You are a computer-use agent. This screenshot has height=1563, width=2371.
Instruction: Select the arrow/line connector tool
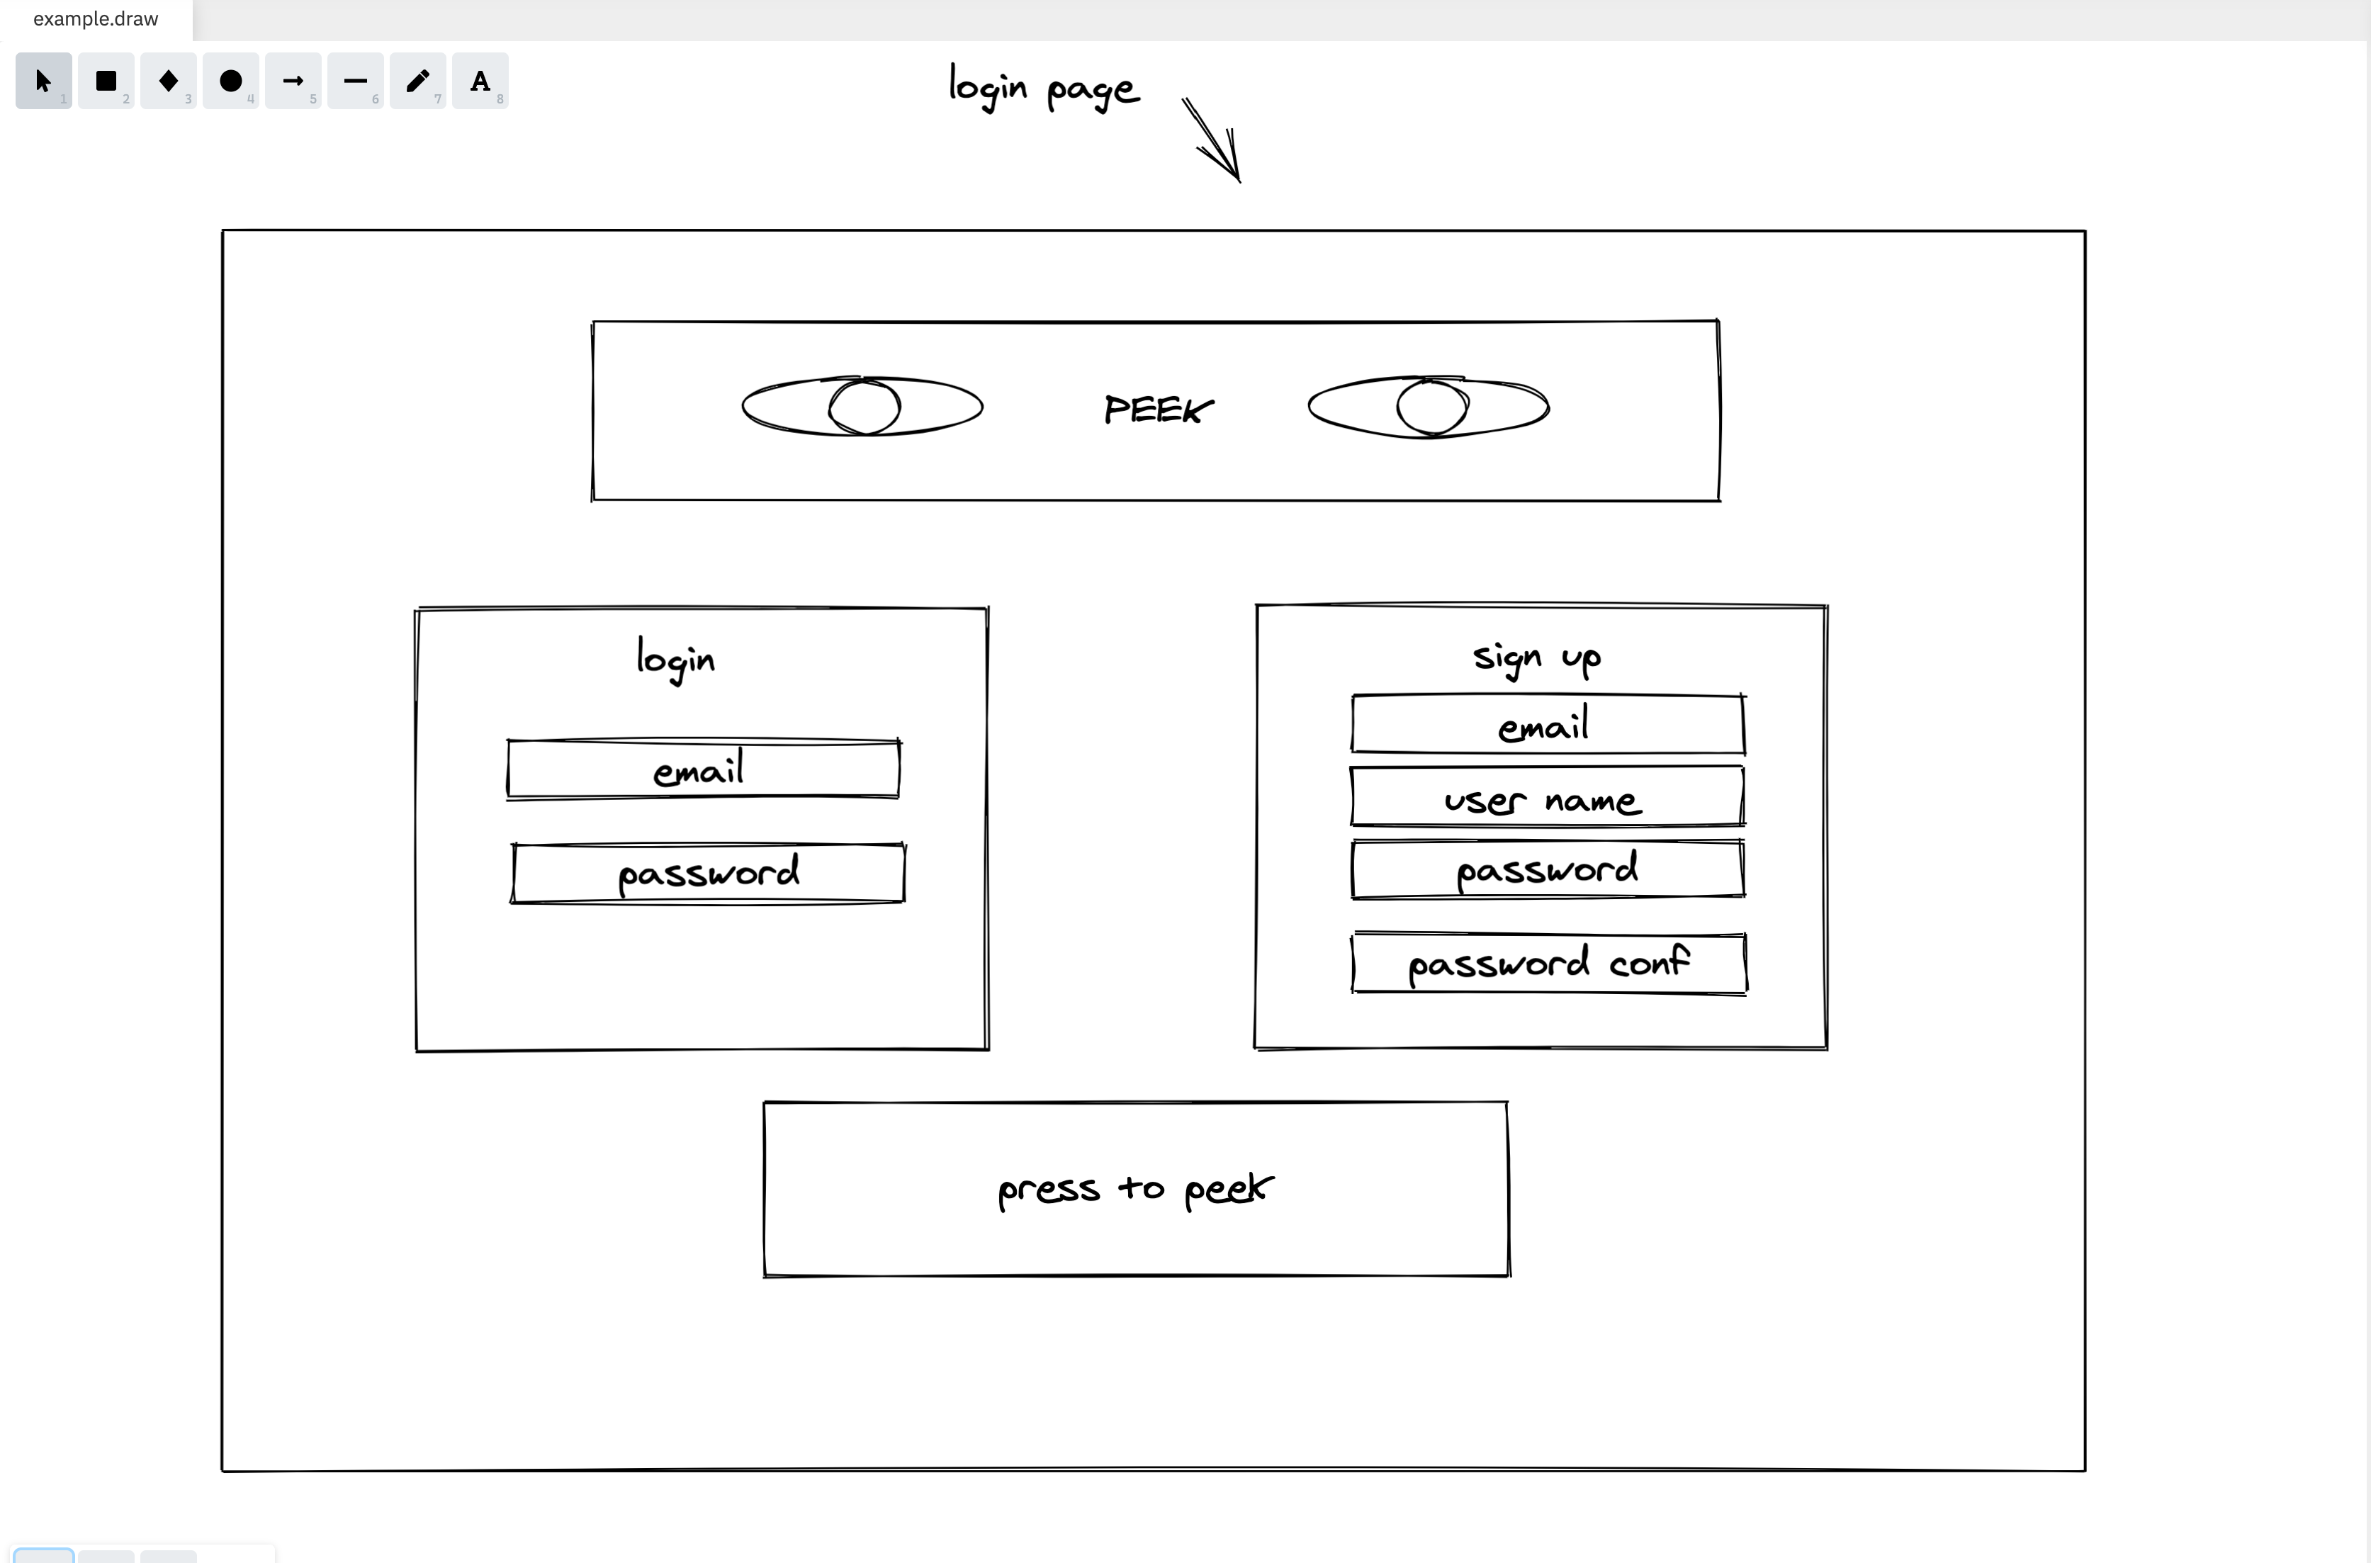293,80
